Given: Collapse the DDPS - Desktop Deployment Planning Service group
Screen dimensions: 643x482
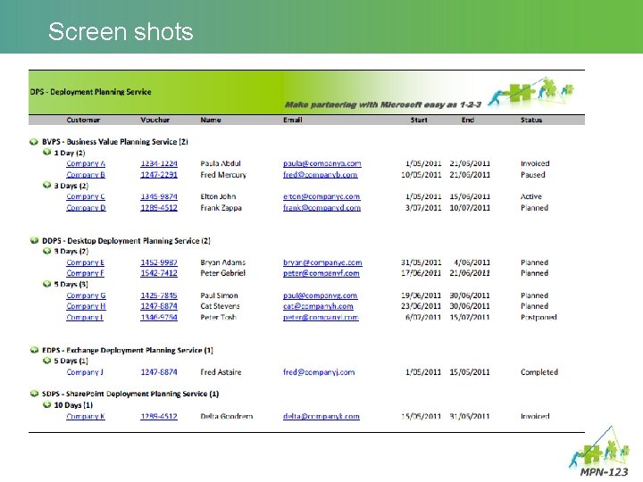Looking at the screenshot, I should 34,241.
